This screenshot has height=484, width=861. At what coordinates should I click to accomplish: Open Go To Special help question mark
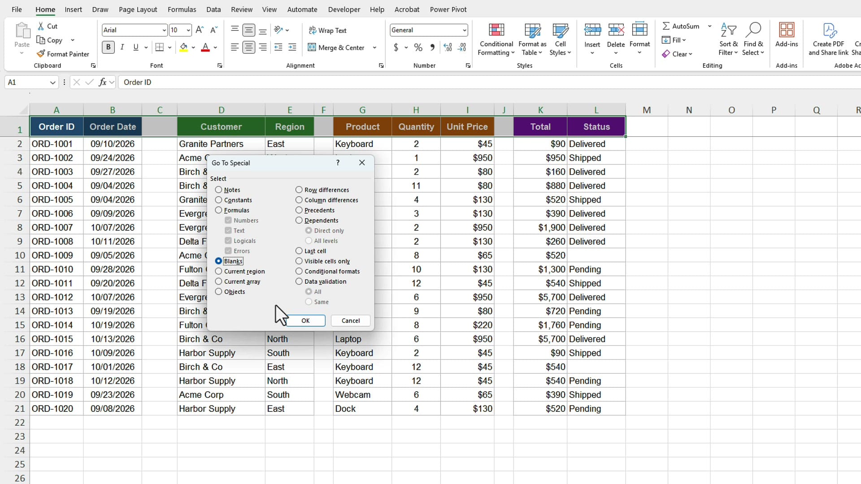(338, 163)
